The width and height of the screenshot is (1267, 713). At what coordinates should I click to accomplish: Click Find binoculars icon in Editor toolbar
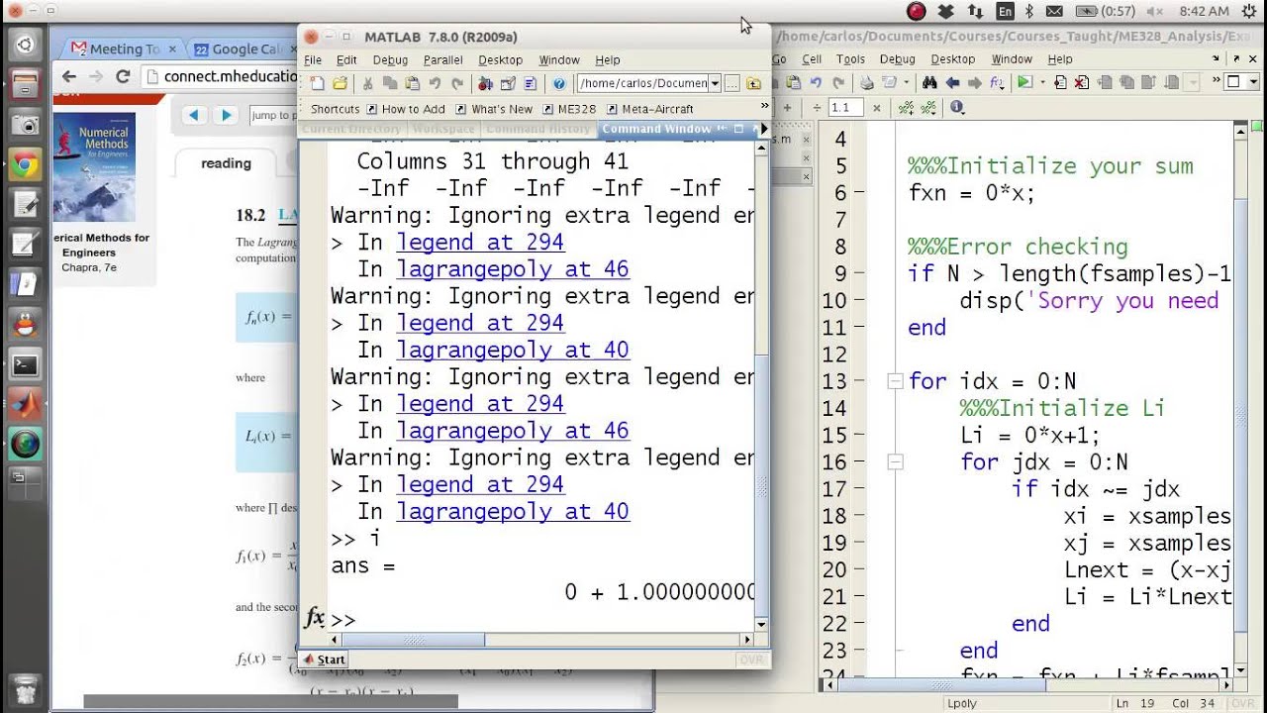929,83
